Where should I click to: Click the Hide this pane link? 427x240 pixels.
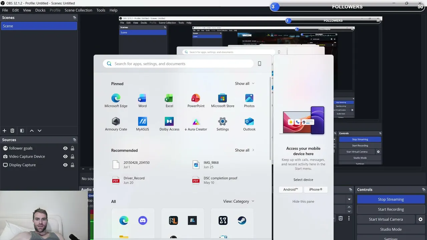point(303,201)
